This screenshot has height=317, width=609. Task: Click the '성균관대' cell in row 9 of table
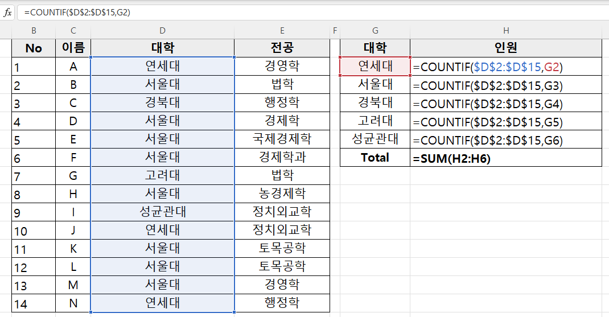coord(162,212)
